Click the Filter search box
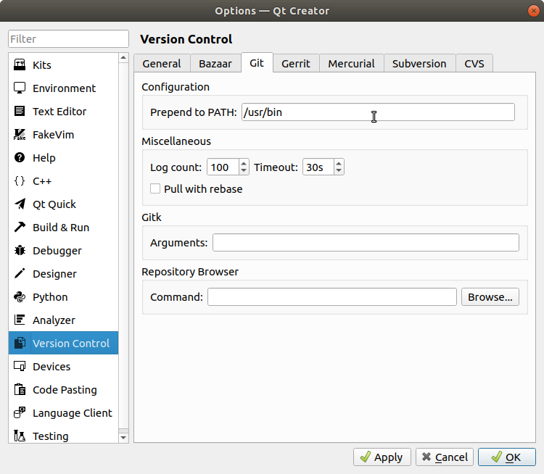Screen dimensions: 544x474 coord(68,39)
